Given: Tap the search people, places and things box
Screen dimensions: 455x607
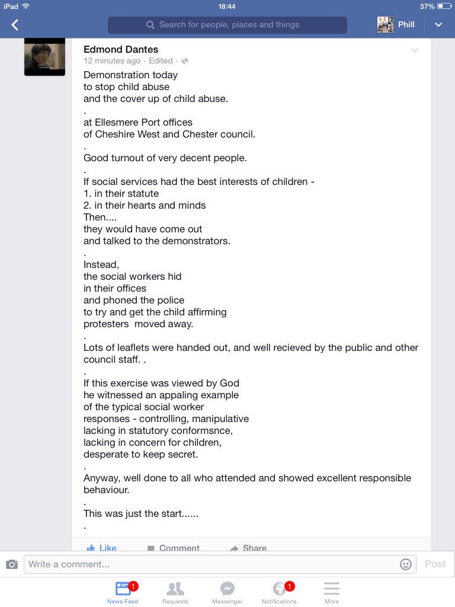Looking at the screenshot, I should [227, 25].
